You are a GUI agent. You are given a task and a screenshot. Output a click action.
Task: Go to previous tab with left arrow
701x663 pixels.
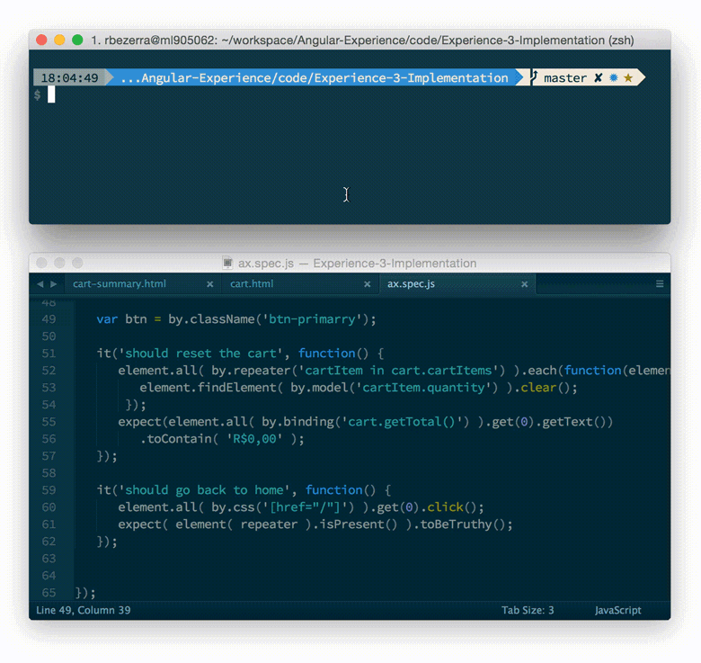pyautogui.click(x=40, y=284)
